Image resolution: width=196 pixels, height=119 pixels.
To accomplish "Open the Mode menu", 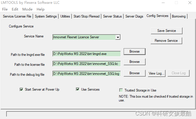I will pos(27,9).
